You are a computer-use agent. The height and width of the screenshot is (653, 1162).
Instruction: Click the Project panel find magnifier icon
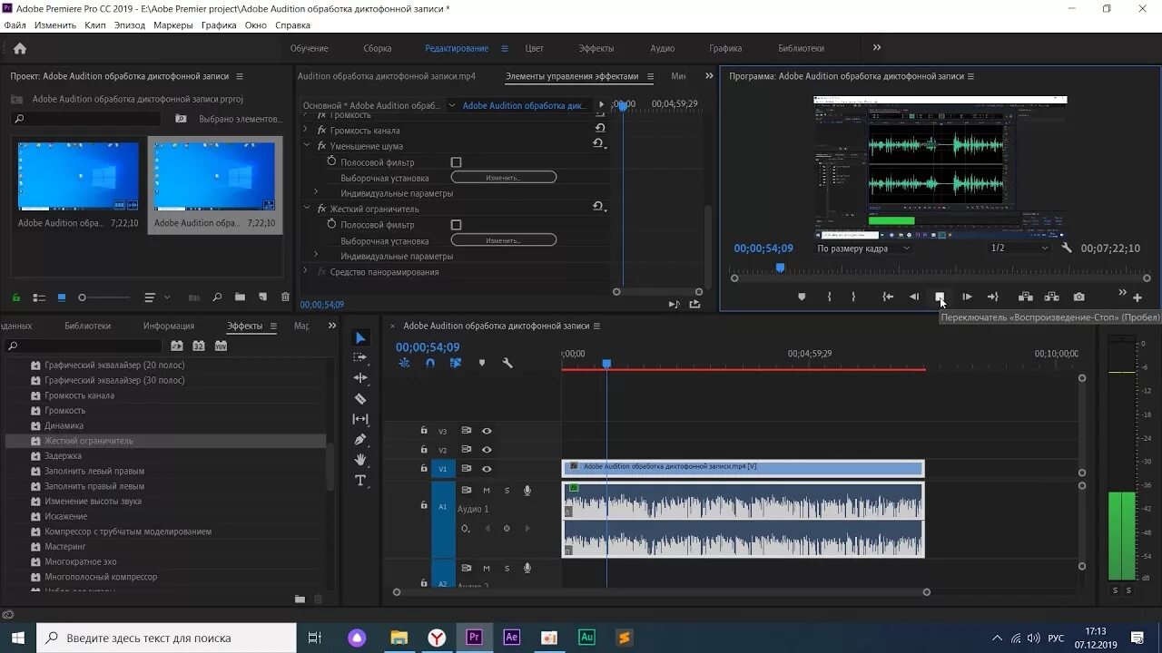pos(217,297)
